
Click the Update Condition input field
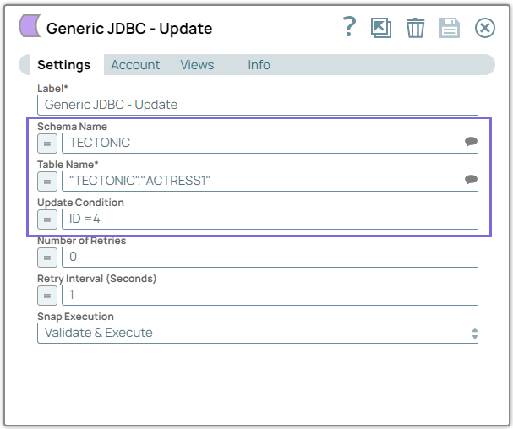pyautogui.click(x=270, y=219)
